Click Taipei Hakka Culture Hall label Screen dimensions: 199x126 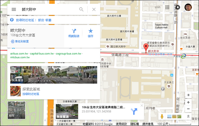[x=162, y=26]
